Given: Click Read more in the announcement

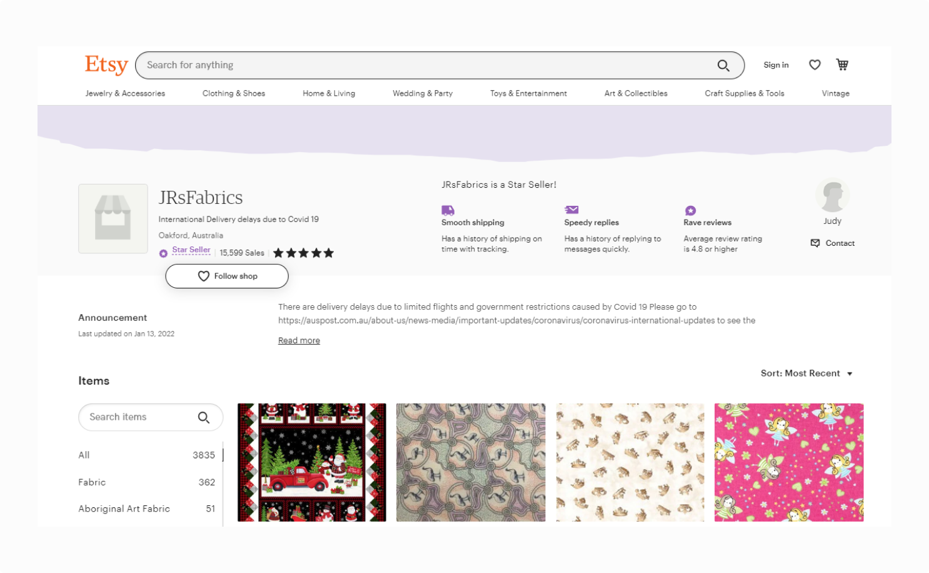Looking at the screenshot, I should pyautogui.click(x=299, y=340).
